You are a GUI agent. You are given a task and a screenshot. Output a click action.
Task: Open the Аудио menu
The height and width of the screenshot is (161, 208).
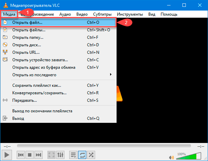click(65, 14)
